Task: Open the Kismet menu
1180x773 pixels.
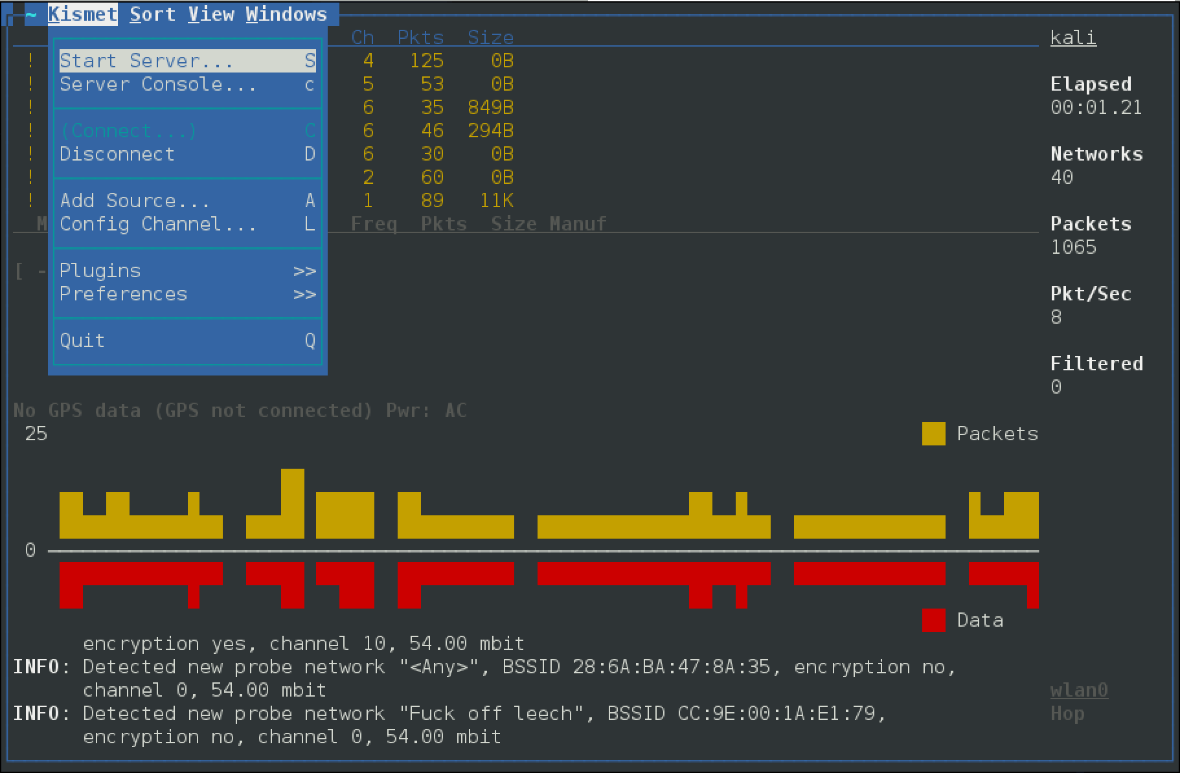Action: (83, 14)
